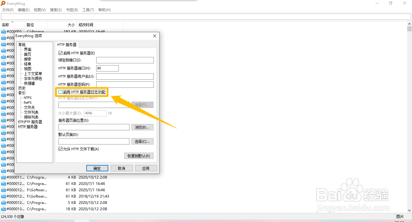Select HTTP 服务器 in options tree
This screenshot has height=222, width=412.
28,127
